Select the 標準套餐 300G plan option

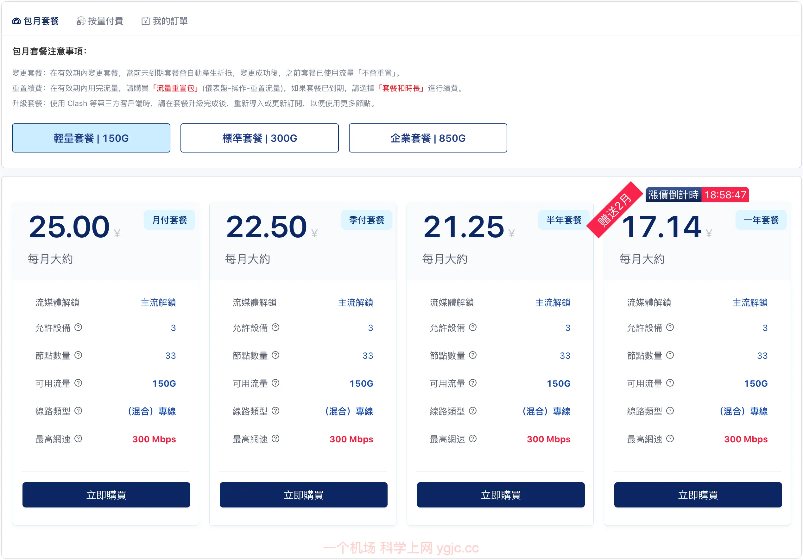point(260,138)
